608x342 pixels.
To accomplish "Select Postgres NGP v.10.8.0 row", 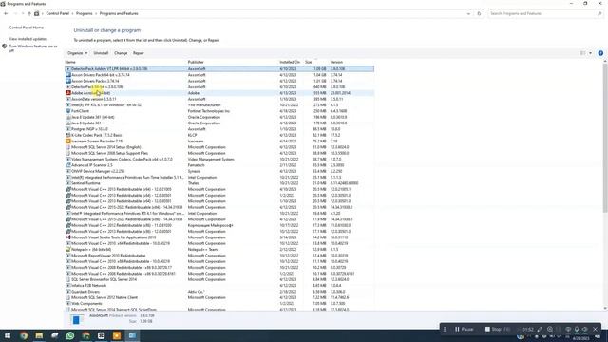I will click(x=219, y=129).
